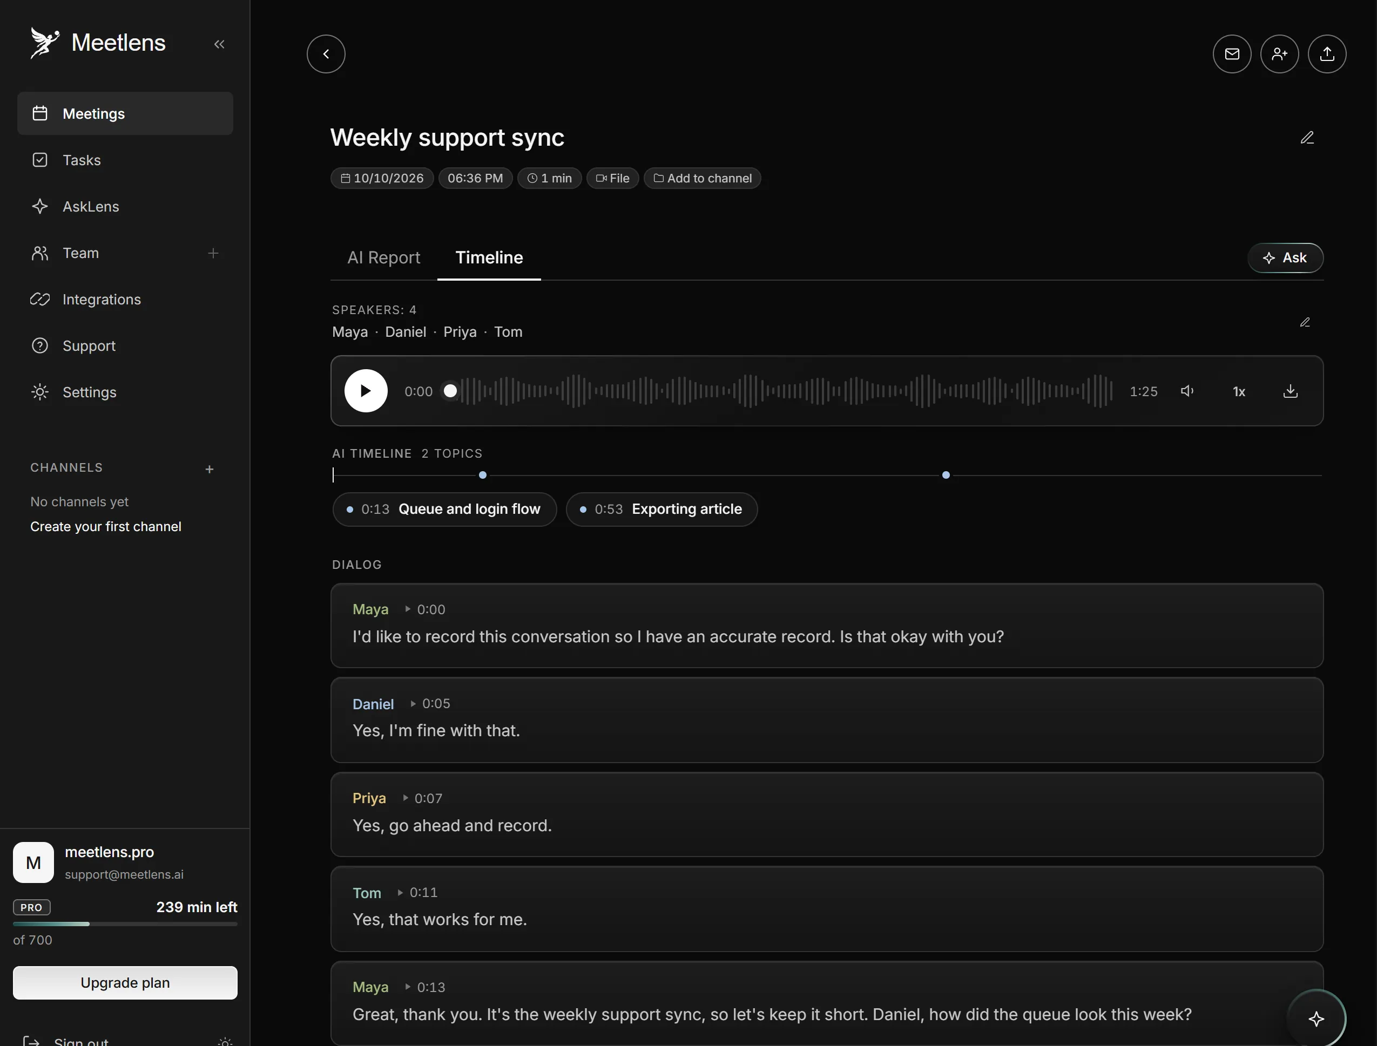Screen dimensions: 1377x1046
Task: Click the Upgrade plan button
Action: pos(125,982)
